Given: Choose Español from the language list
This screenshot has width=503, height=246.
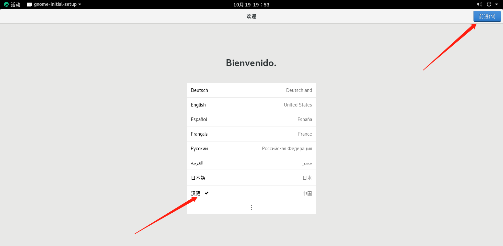Looking at the screenshot, I should click(251, 119).
